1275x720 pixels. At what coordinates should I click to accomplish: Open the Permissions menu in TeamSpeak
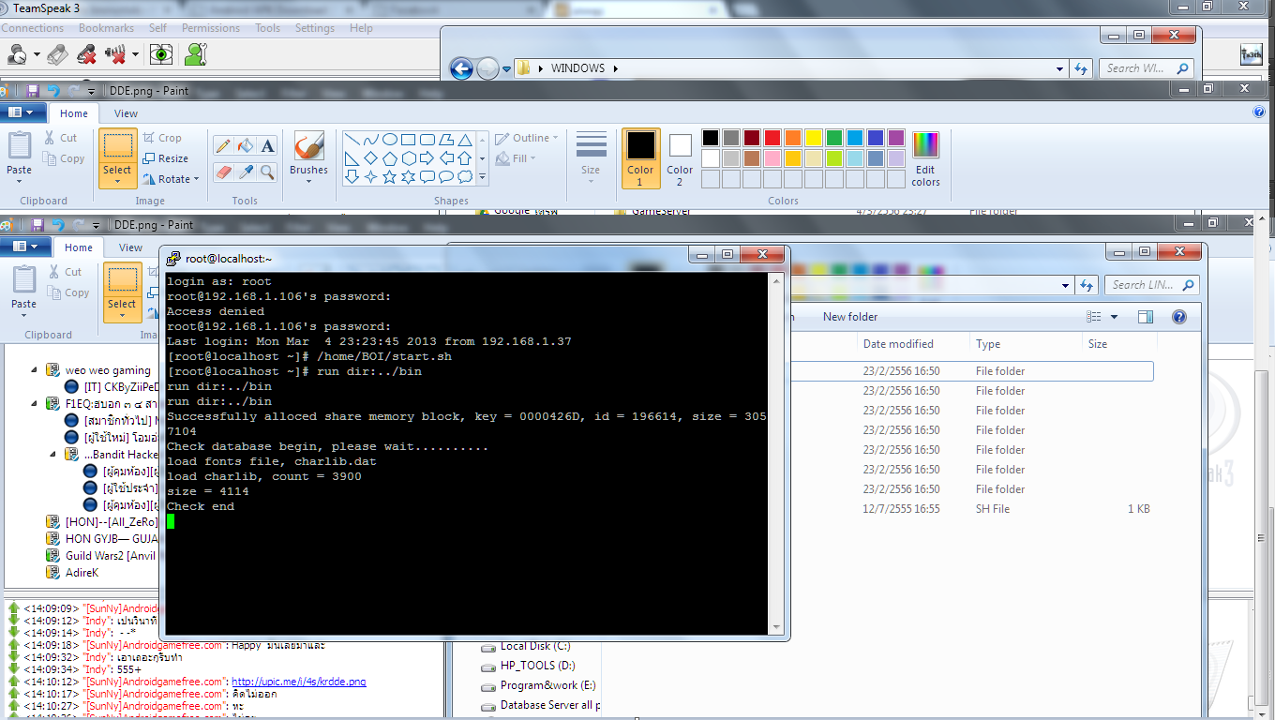coord(211,28)
